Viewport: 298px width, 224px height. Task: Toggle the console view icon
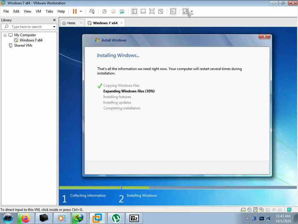tap(173, 11)
